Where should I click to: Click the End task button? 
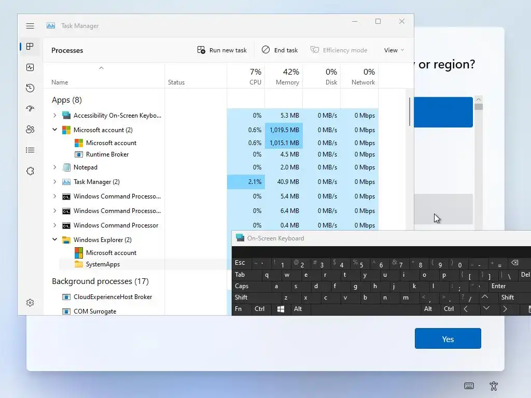pos(280,50)
